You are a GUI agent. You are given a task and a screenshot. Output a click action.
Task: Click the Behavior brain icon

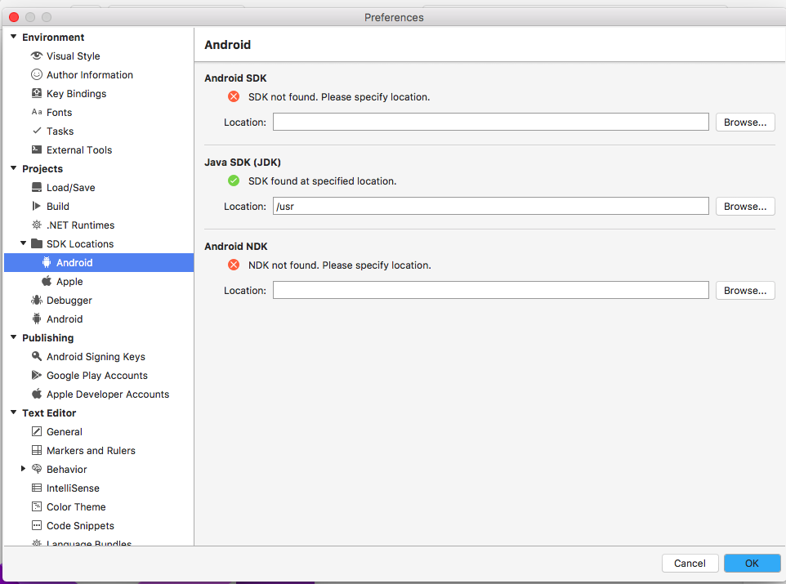click(x=37, y=469)
